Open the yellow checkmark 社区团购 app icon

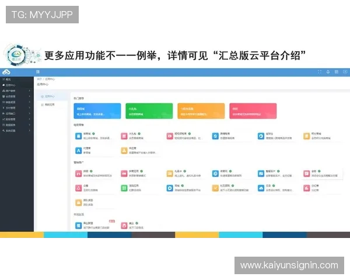point(215,188)
